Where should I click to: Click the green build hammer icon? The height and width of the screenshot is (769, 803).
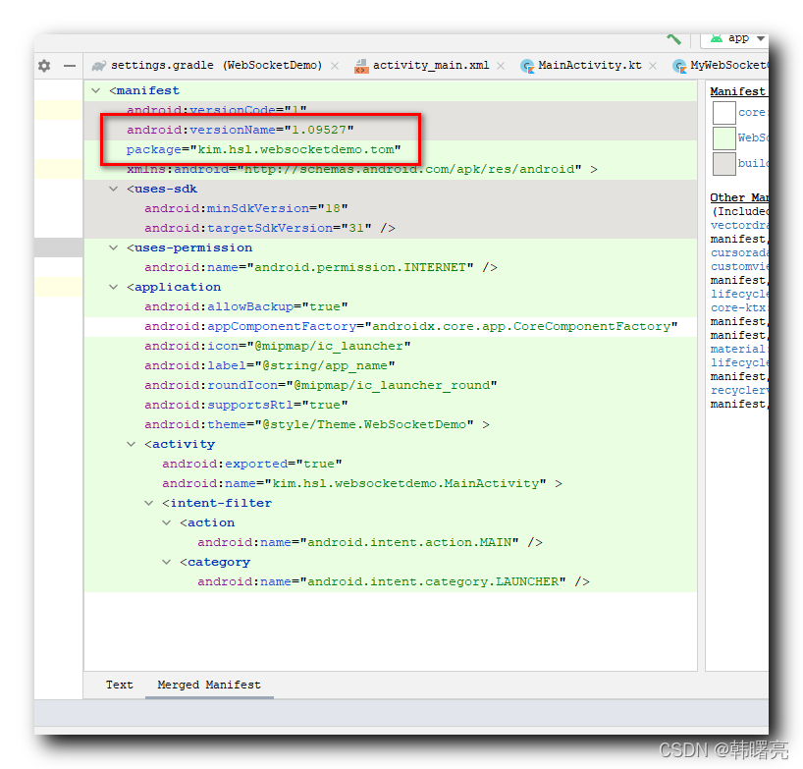pyautogui.click(x=674, y=38)
